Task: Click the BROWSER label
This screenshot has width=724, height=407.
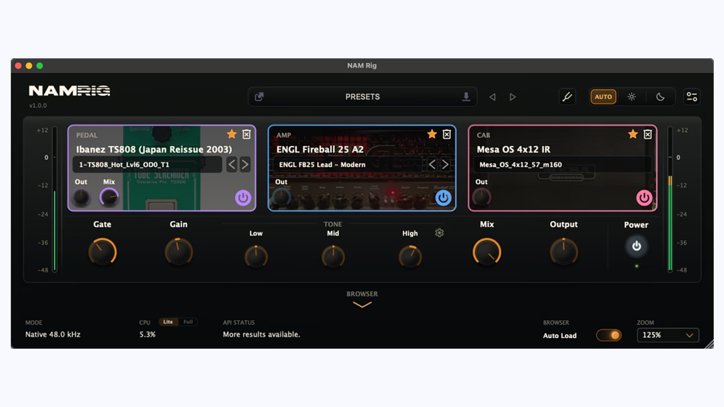Action: pos(362,294)
